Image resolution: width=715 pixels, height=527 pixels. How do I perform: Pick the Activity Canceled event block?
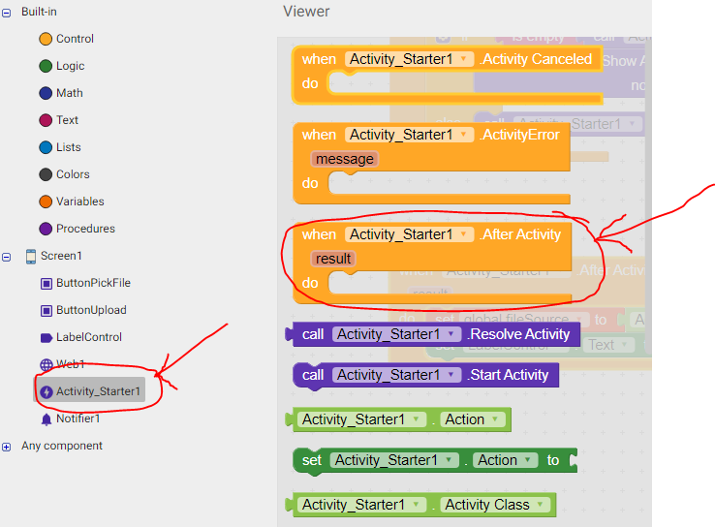pyautogui.click(x=447, y=76)
